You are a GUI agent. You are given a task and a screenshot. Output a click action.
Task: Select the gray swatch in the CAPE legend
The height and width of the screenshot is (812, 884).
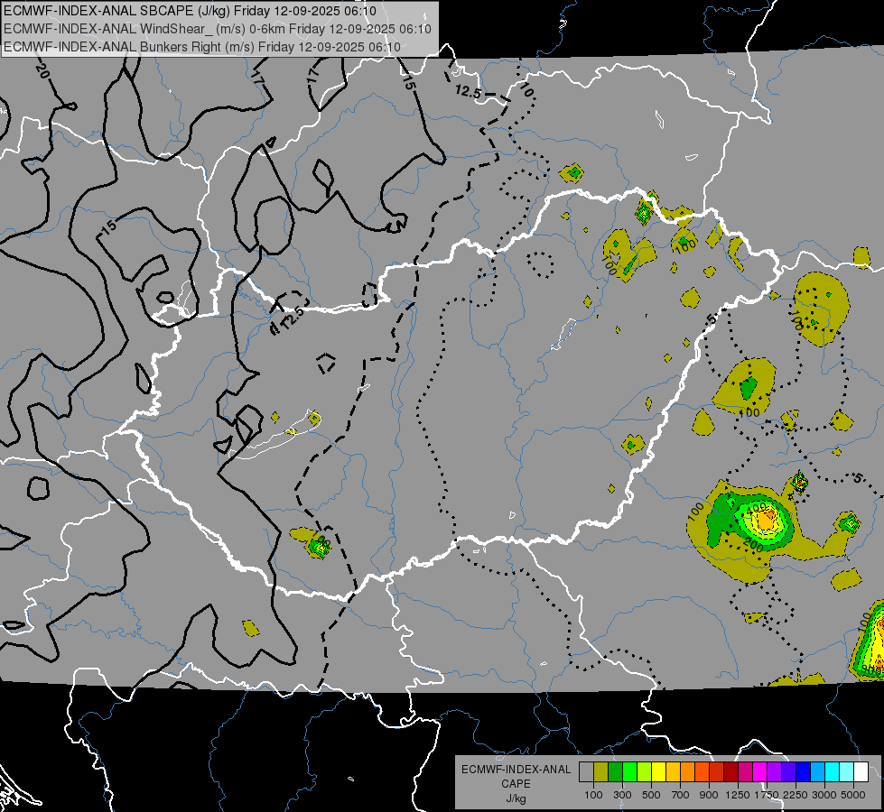click(x=586, y=772)
